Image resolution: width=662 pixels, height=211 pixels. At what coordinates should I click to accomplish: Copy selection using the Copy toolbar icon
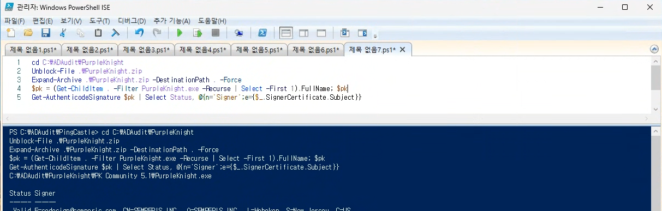80,33
